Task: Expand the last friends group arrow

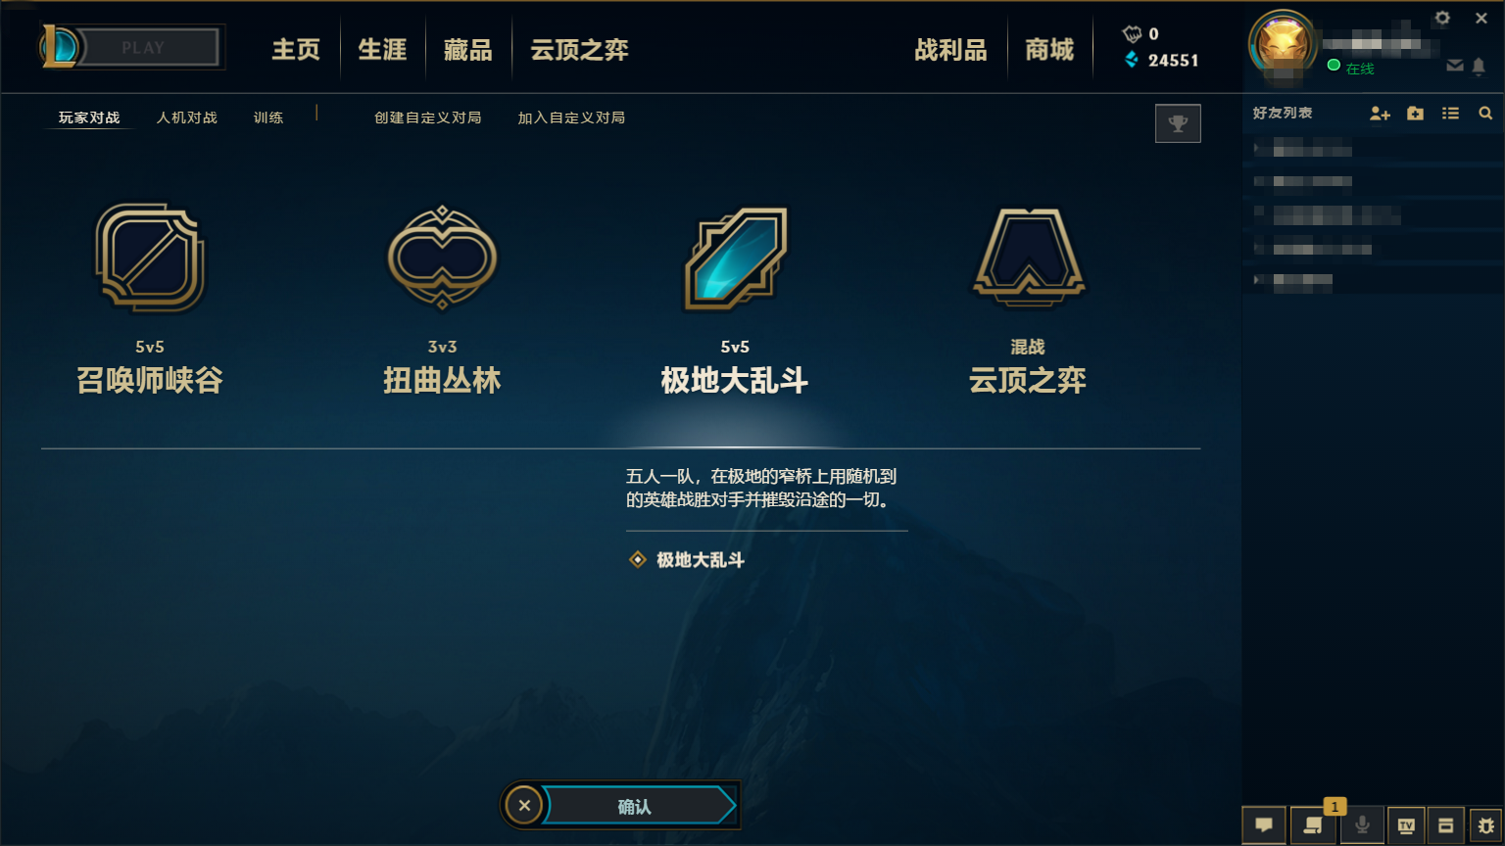Action: [x=1257, y=280]
